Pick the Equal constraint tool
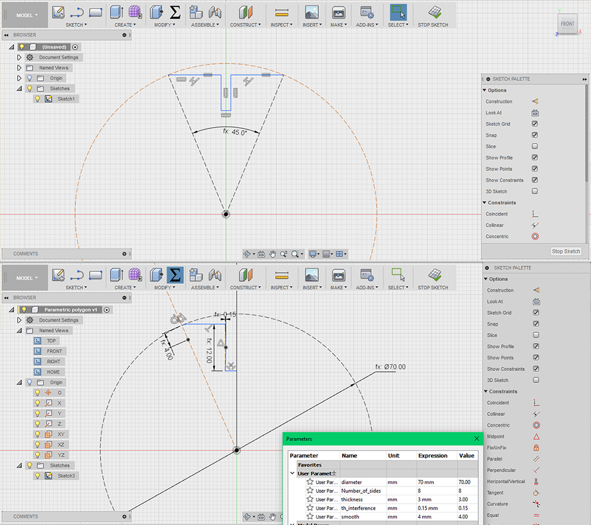This screenshot has height=525, width=591. 535,515
